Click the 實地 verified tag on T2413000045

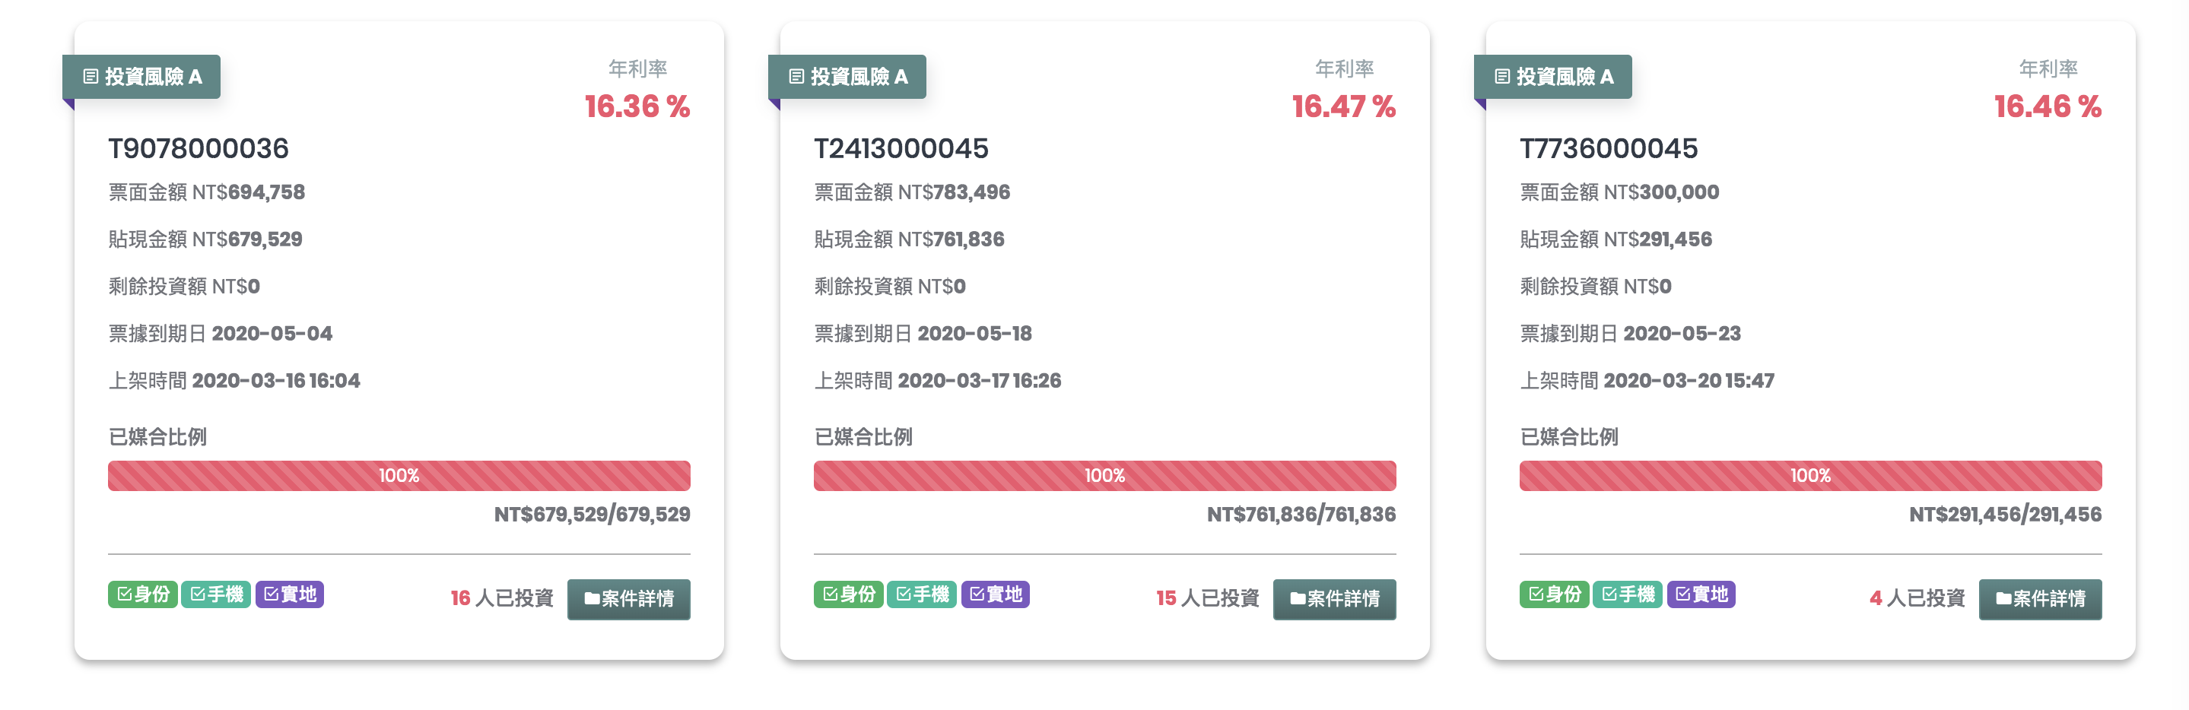click(x=995, y=594)
